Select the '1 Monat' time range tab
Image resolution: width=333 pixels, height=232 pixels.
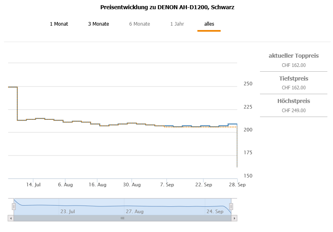click(59, 24)
